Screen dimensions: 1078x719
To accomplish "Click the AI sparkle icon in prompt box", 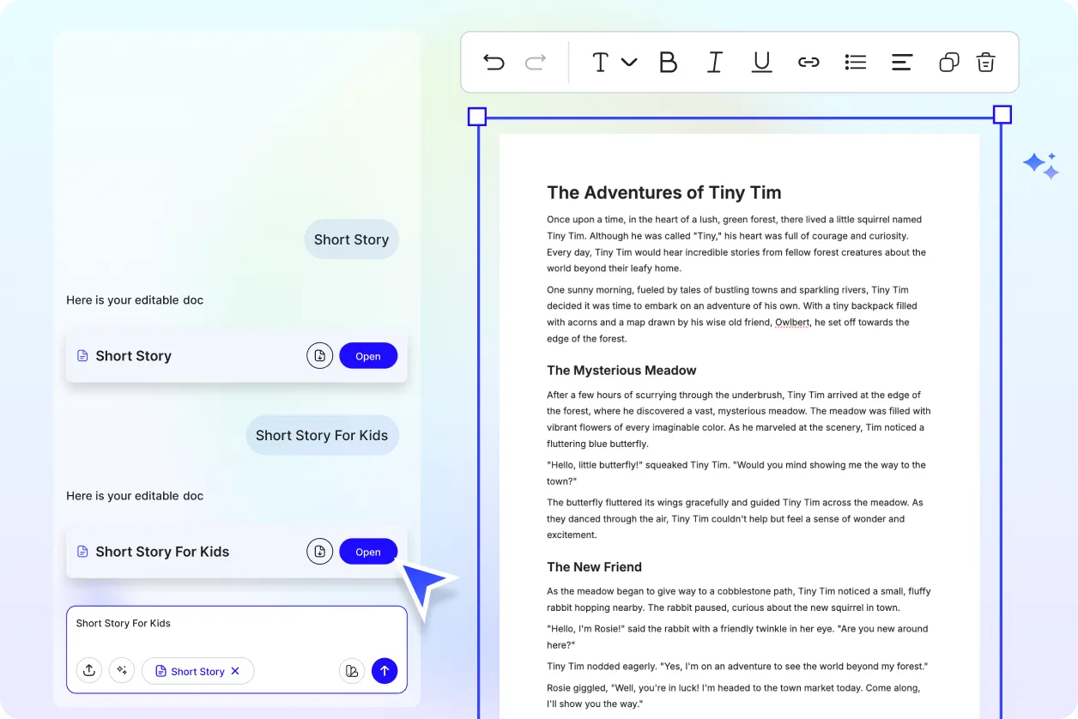I will 122,671.
